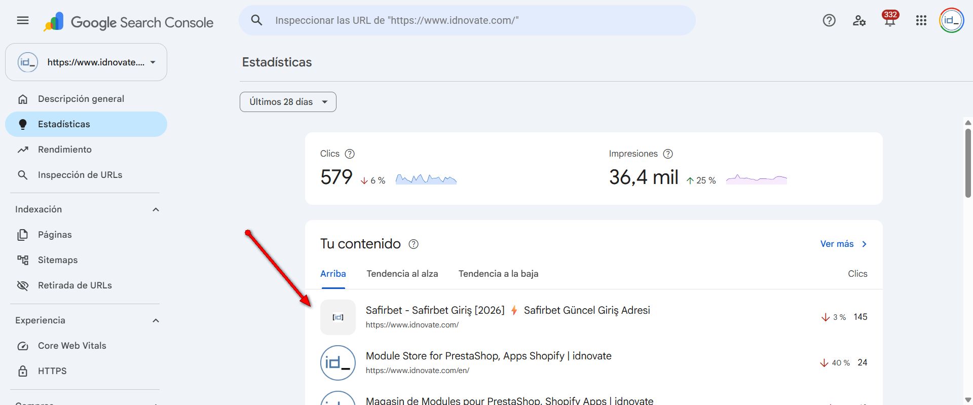The height and width of the screenshot is (405, 973).
Task: Open the account profile avatar
Action: click(951, 21)
